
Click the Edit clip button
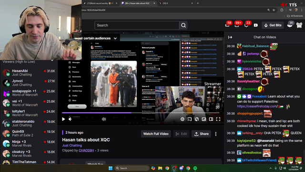pos(181,134)
